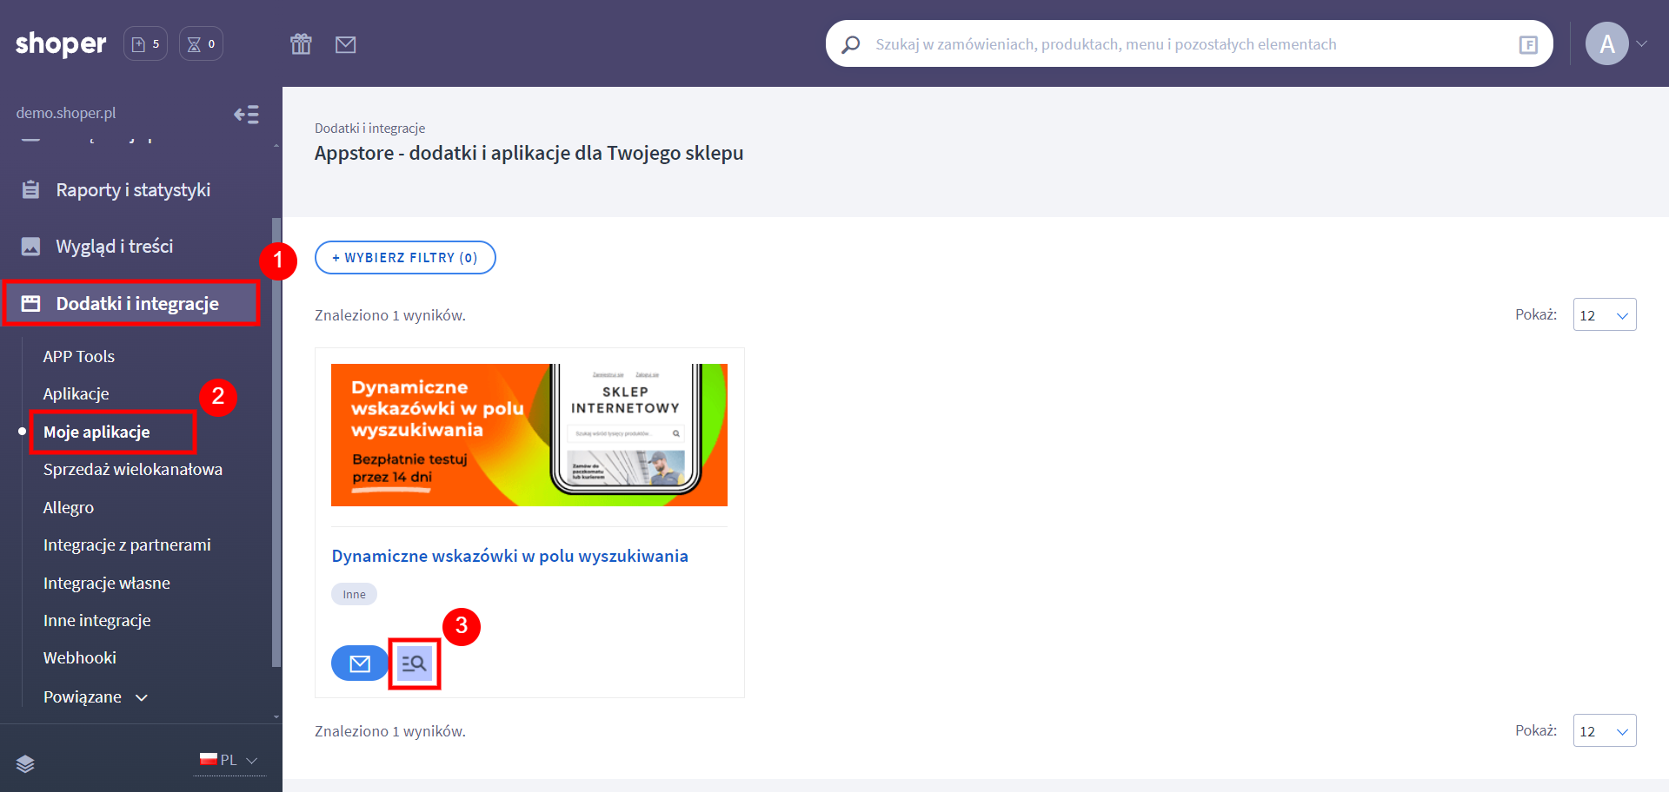The width and height of the screenshot is (1669, 792).
Task: Open the envelope messages icon in header
Action: [x=346, y=44]
